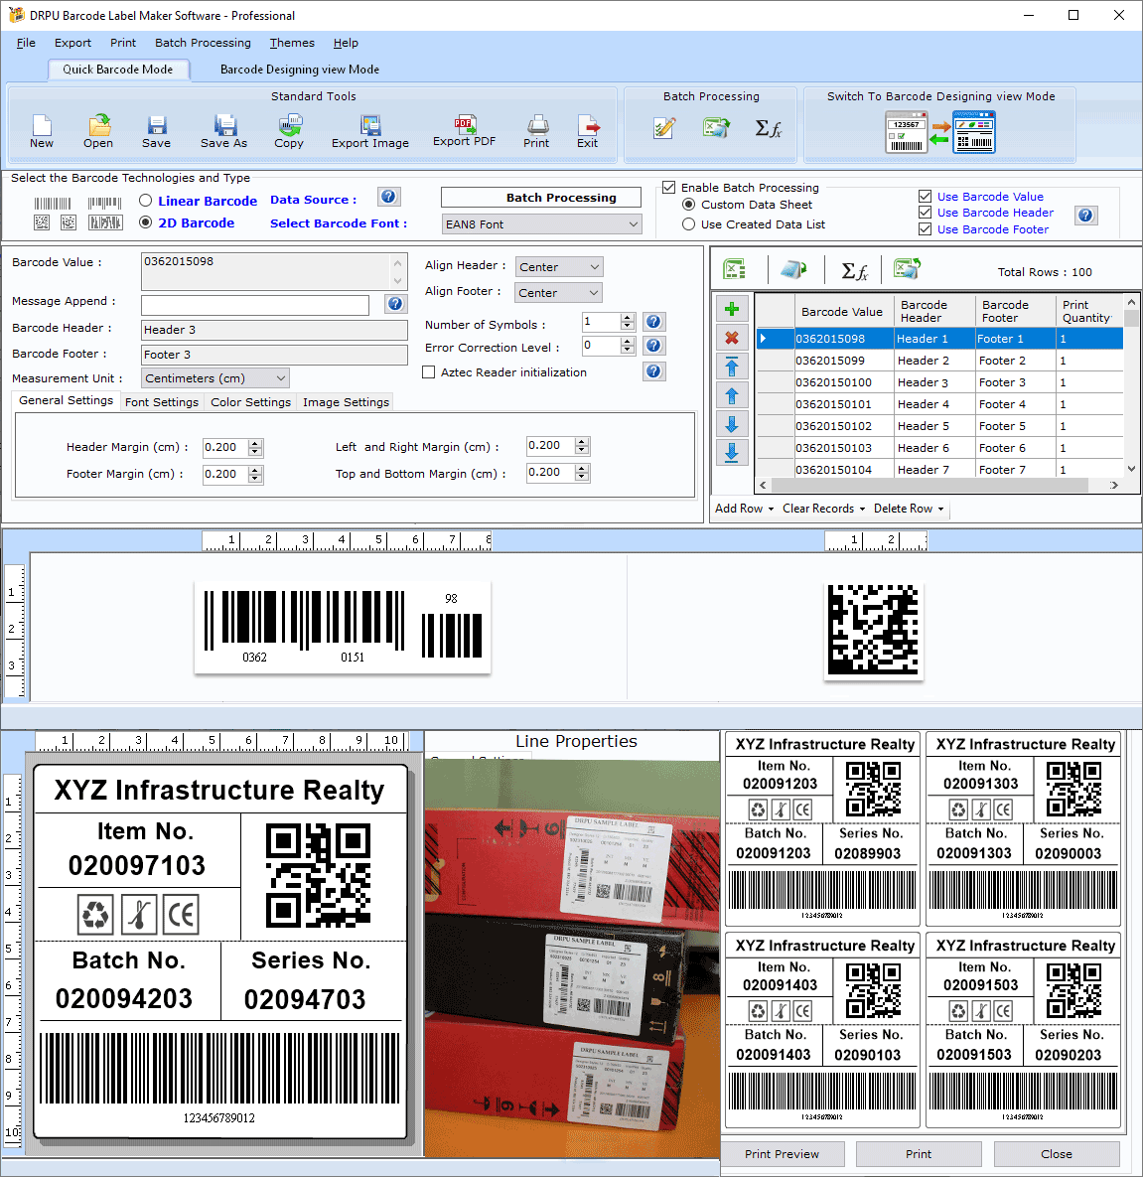Open a file with Open icon

pyautogui.click(x=98, y=130)
